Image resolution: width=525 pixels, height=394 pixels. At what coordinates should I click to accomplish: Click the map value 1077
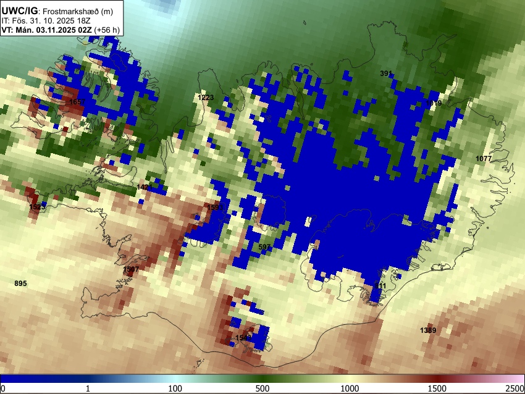(x=484, y=159)
